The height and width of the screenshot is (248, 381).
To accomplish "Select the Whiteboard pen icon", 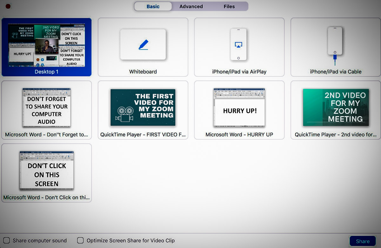I will coord(143,44).
